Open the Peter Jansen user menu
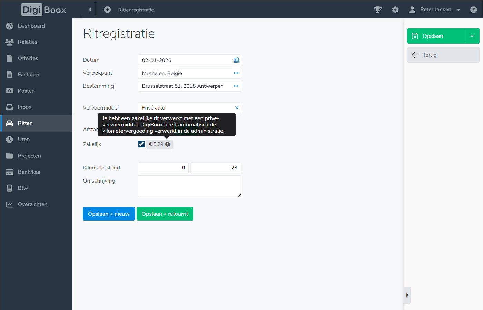 (x=435, y=10)
